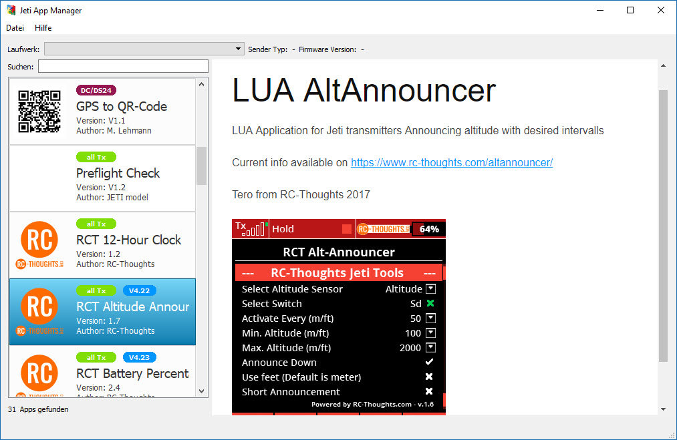
Task: Click the V4.22 firmware badge
Action: point(140,290)
